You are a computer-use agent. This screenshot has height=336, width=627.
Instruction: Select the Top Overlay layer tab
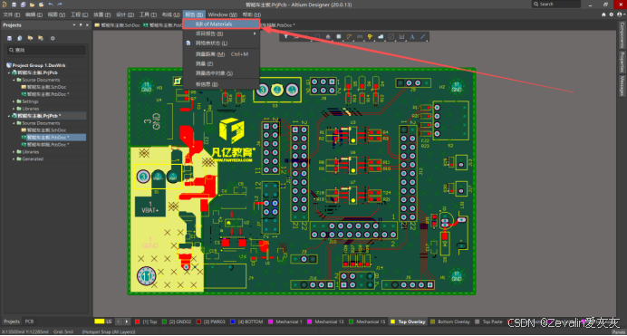[408, 322]
